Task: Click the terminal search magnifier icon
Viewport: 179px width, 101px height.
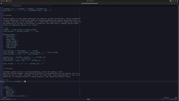Action: 172,3
